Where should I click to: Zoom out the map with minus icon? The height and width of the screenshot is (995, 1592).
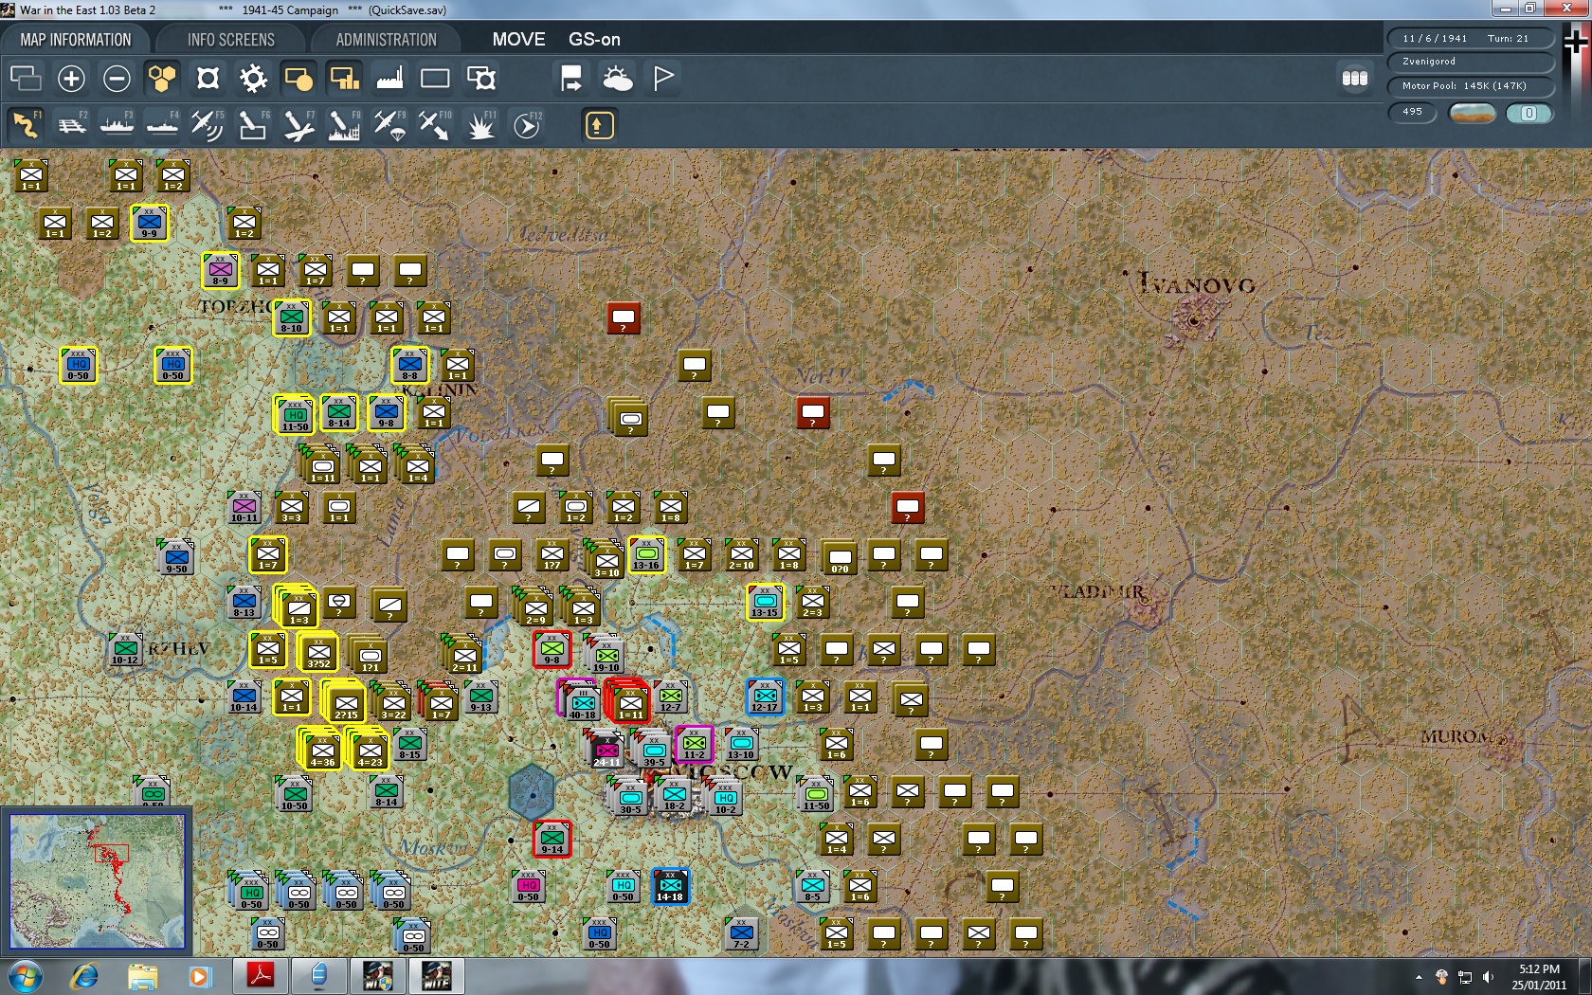pyautogui.click(x=117, y=78)
